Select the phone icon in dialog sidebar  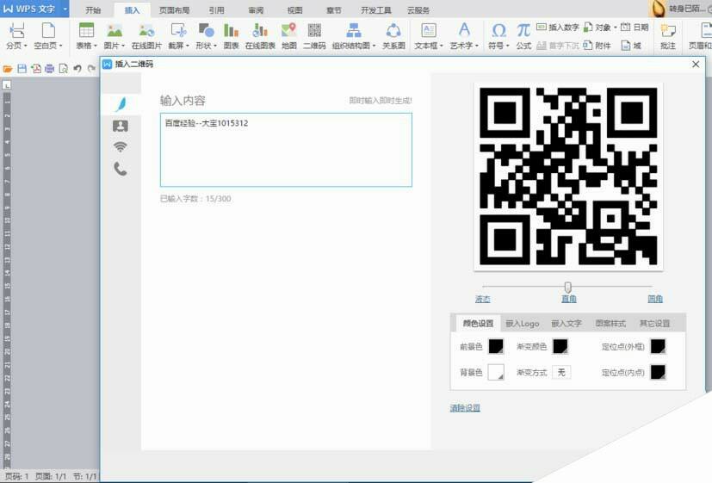point(121,169)
